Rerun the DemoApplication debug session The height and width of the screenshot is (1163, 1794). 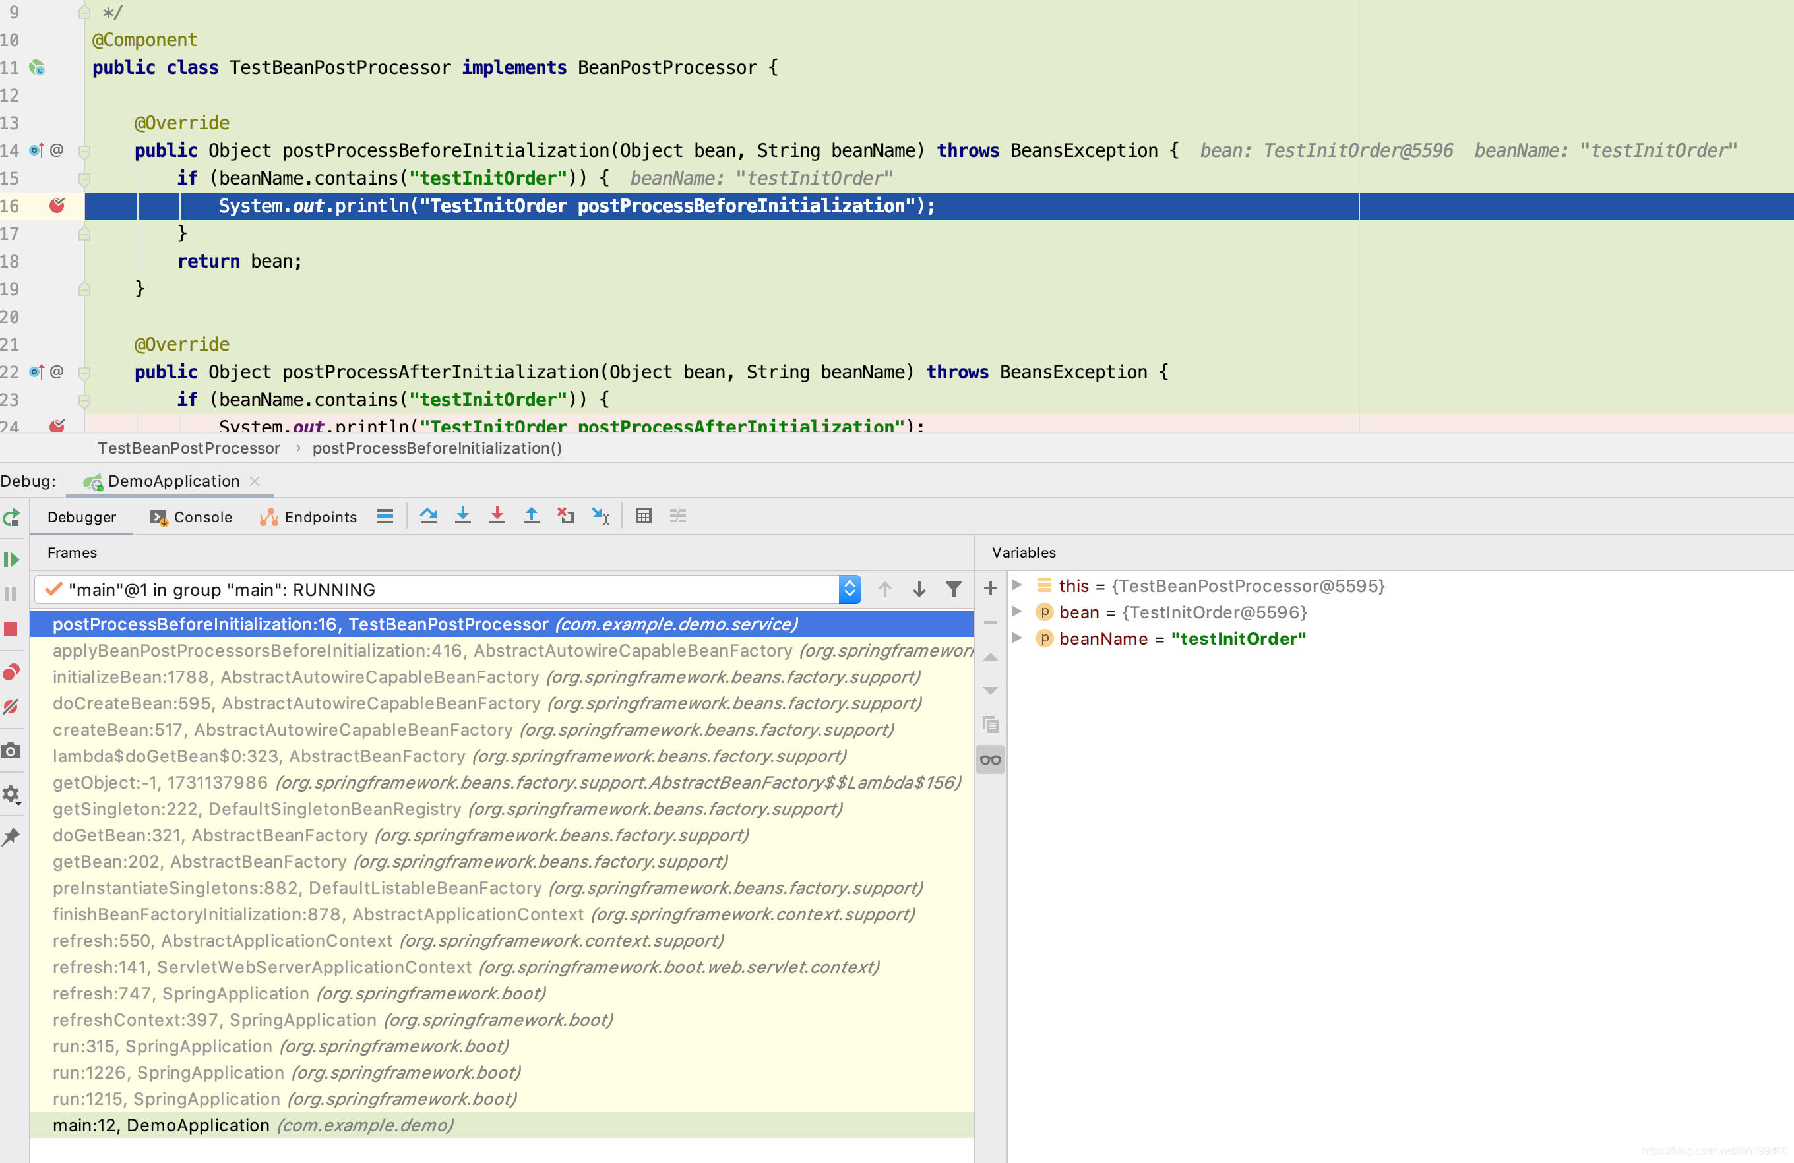(x=12, y=519)
